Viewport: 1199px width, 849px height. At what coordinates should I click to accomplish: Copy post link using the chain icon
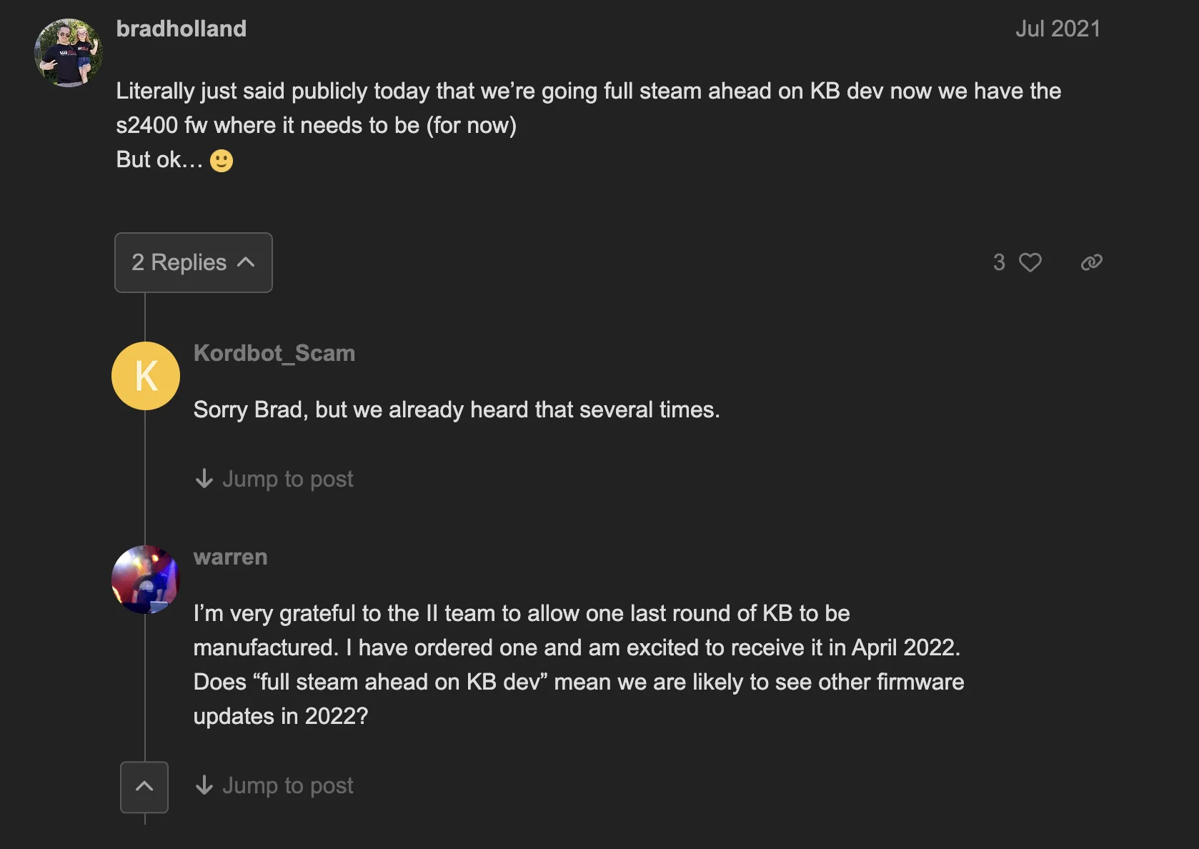pyautogui.click(x=1091, y=262)
